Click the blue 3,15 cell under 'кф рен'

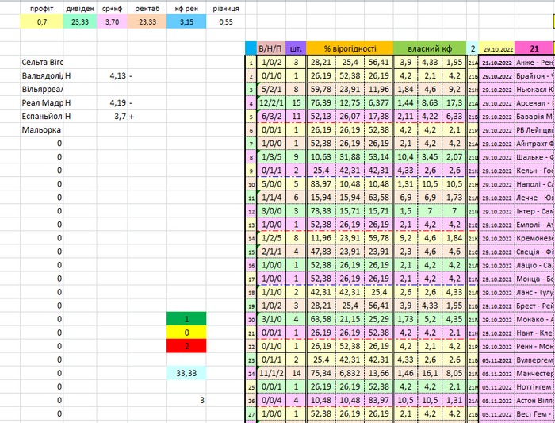point(186,22)
